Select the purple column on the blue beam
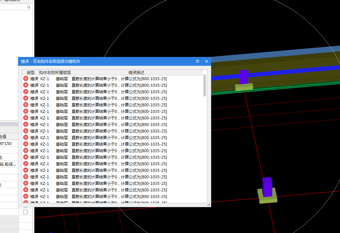340x233 pixels. click(x=244, y=77)
